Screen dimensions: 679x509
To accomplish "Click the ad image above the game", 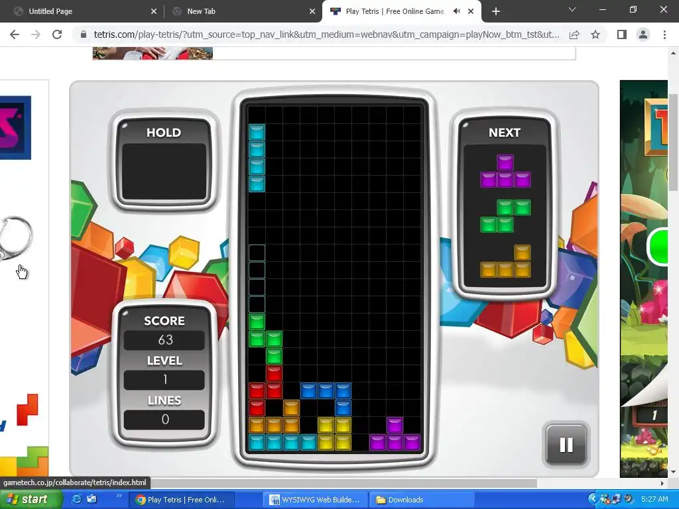I will tap(153, 53).
